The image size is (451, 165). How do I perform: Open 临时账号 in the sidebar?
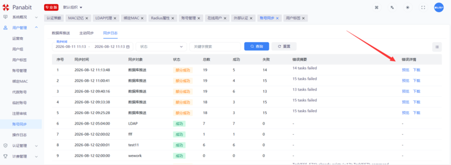pyautogui.click(x=20, y=103)
